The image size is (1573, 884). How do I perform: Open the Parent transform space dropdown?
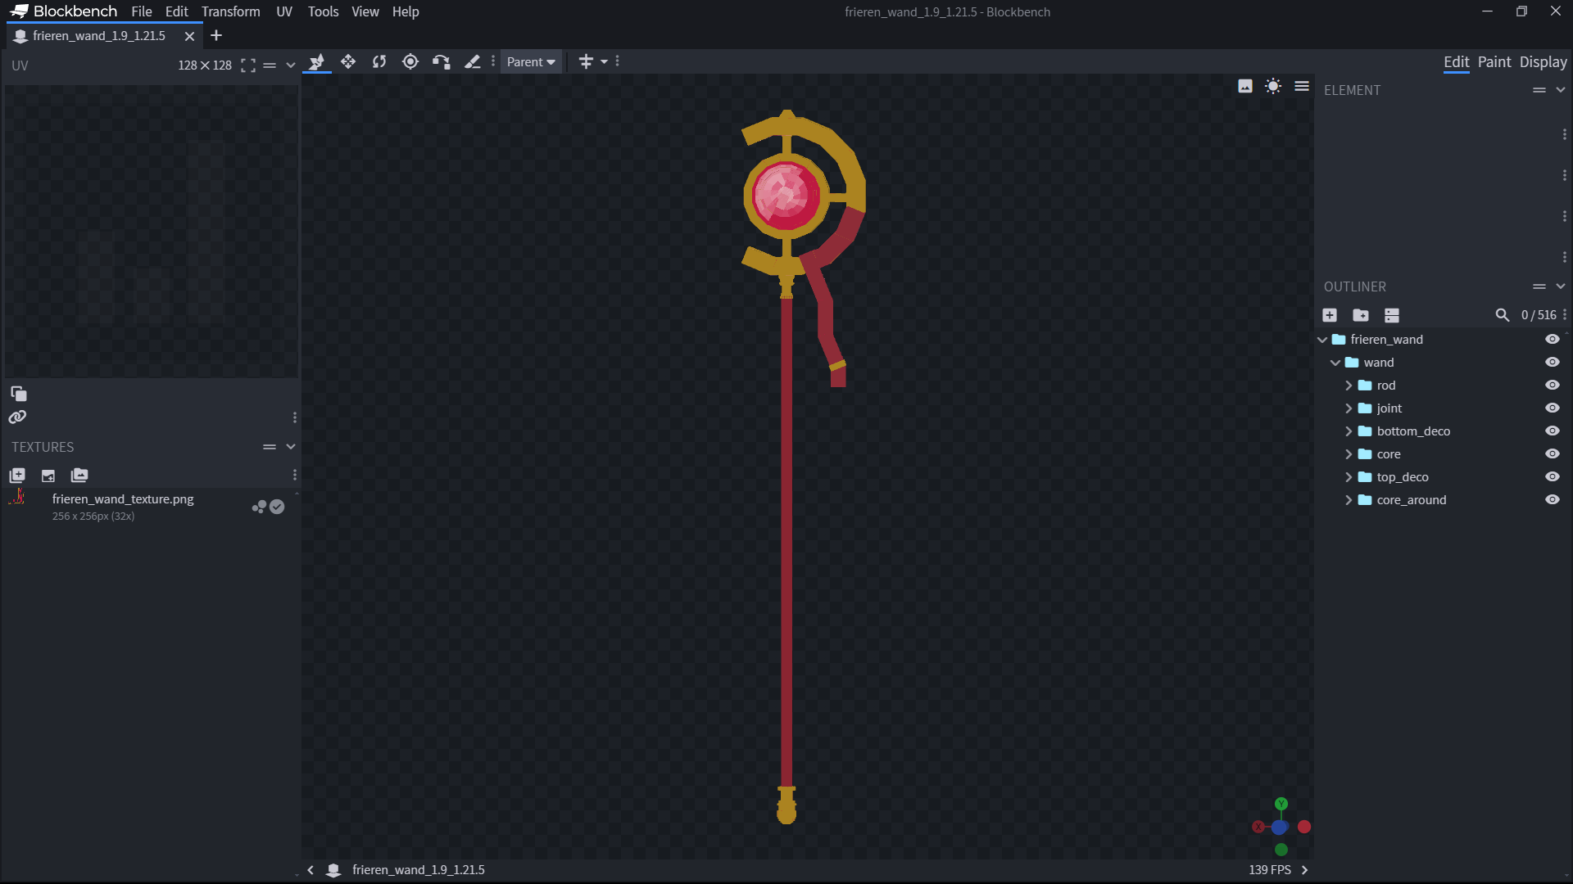coord(531,62)
